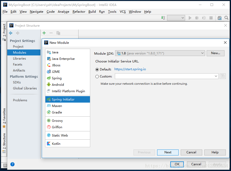Open Project Structure toolbar icon
Image resolution: width=231 pixels, height=171 pixels.
pos(220,18)
